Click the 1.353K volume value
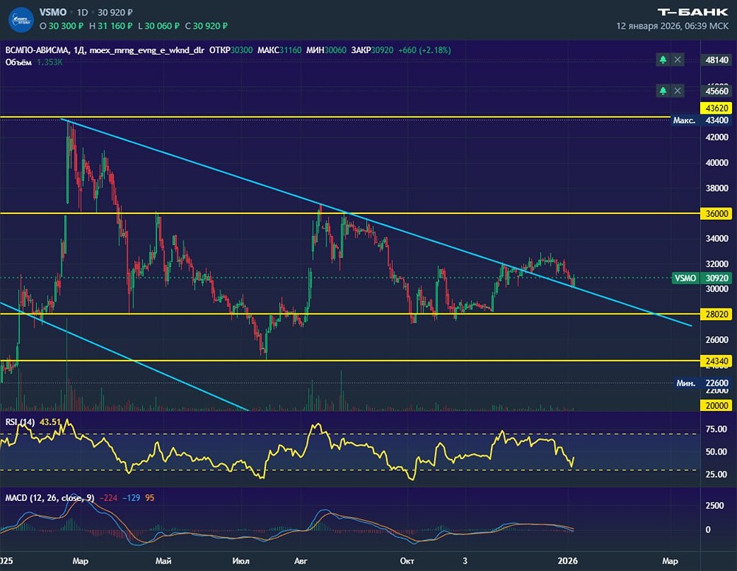Viewport: 737px width, 571px height. tap(49, 62)
